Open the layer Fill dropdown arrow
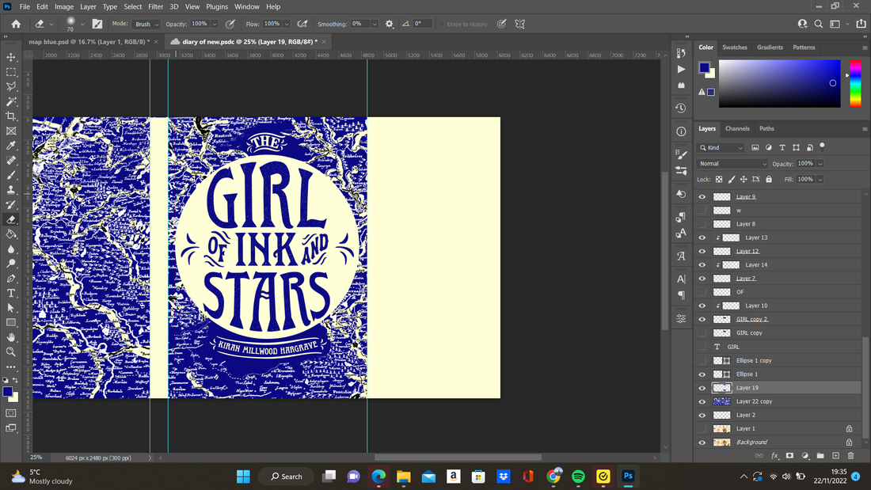 [820, 180]
